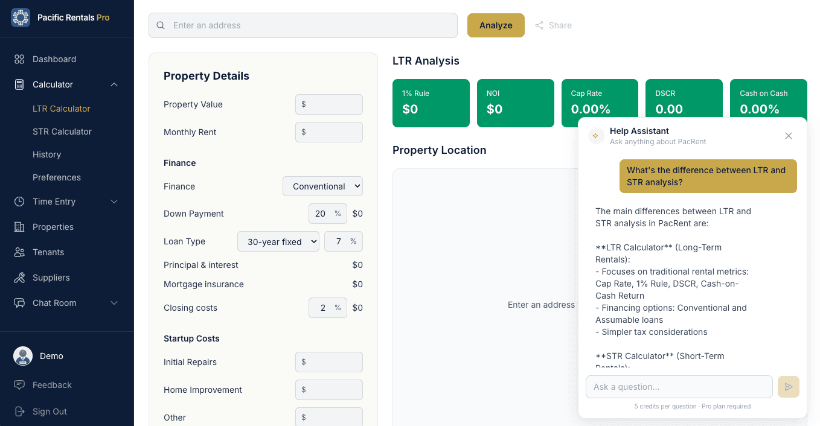This screenshot has width=820, height=426.
Task: Click the Pacific Rentals Pro logo icon
Action: [x=21, y=17]
